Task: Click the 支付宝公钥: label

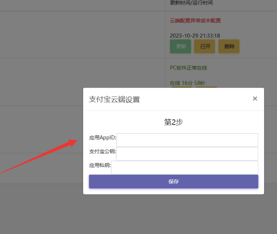Action: 103,151
